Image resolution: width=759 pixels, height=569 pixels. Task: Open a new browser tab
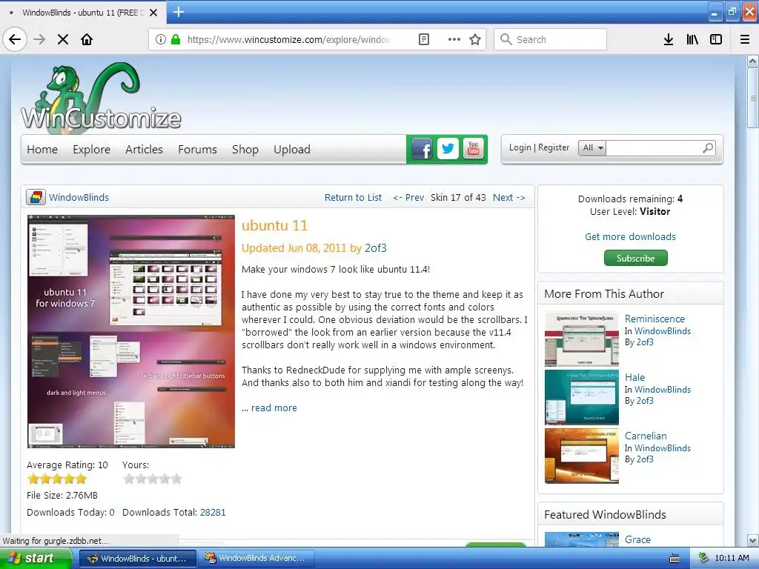click(178, 12)
